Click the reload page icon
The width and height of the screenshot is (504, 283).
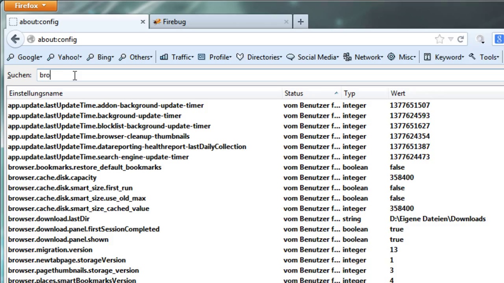[x=460, y=39]
